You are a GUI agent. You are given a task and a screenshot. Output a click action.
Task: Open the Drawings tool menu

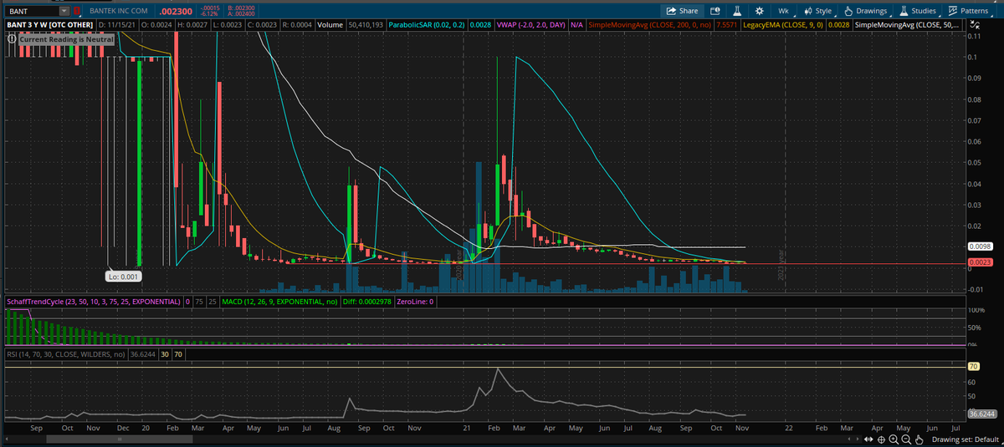pyautogui.click(x=865, y=11)
